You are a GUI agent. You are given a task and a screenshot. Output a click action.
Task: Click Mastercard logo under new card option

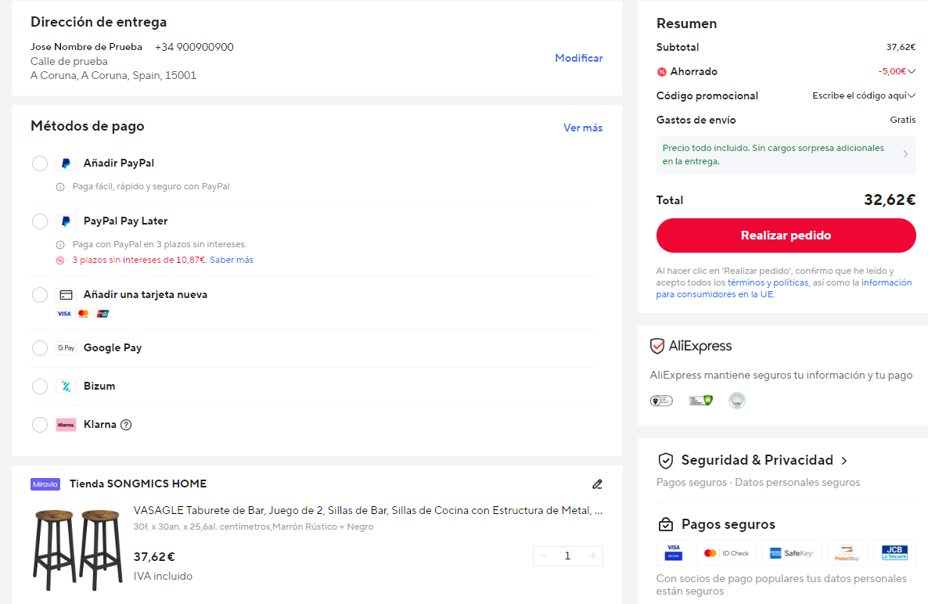pos(84,314)
